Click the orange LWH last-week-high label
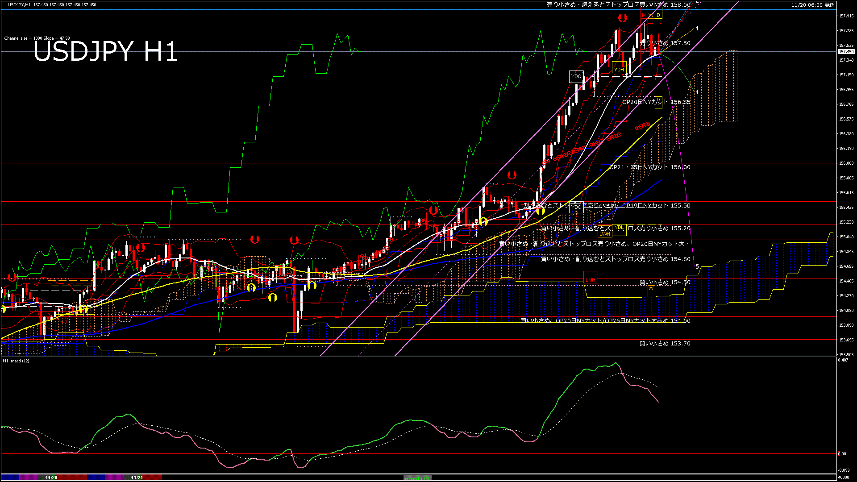Viewport: 857px width, 482px height. pyautogui.click(x=604, y=234)
